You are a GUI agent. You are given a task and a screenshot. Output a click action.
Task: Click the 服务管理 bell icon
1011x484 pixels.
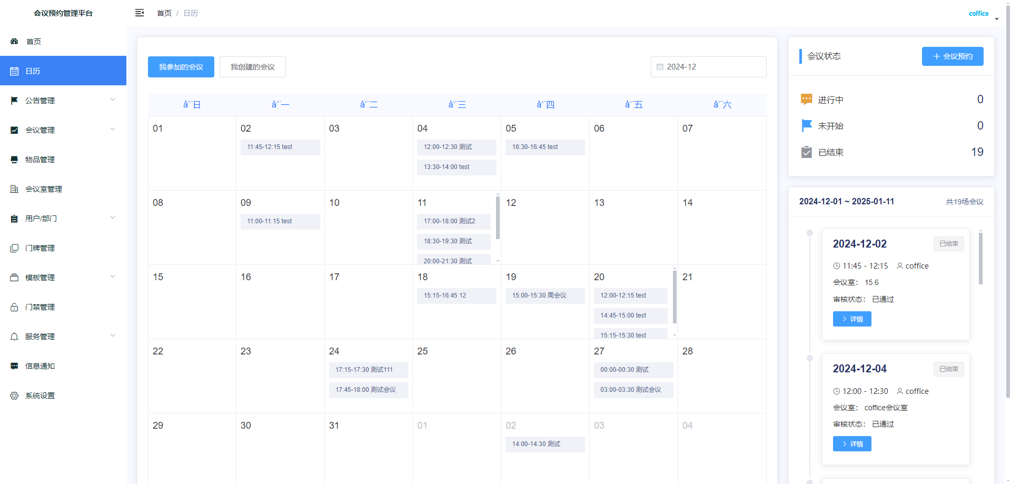point(14,337)
